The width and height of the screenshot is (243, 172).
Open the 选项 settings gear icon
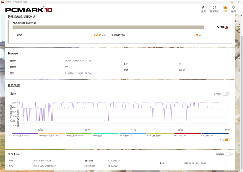[233, 9]
